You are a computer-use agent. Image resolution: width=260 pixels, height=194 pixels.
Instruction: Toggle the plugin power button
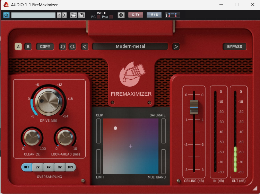[x=6, y=15]
